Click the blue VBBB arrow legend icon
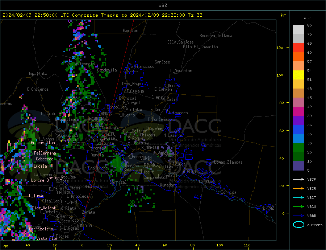This screenshot has width=326, height=250. 298,216
